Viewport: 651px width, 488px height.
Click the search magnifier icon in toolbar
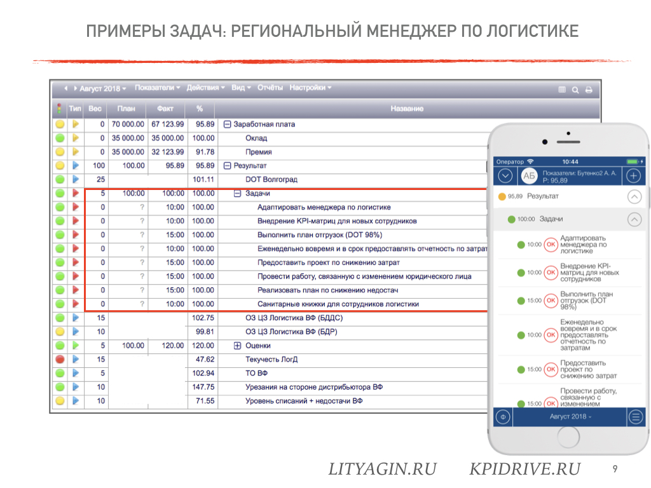click(575, 90)
